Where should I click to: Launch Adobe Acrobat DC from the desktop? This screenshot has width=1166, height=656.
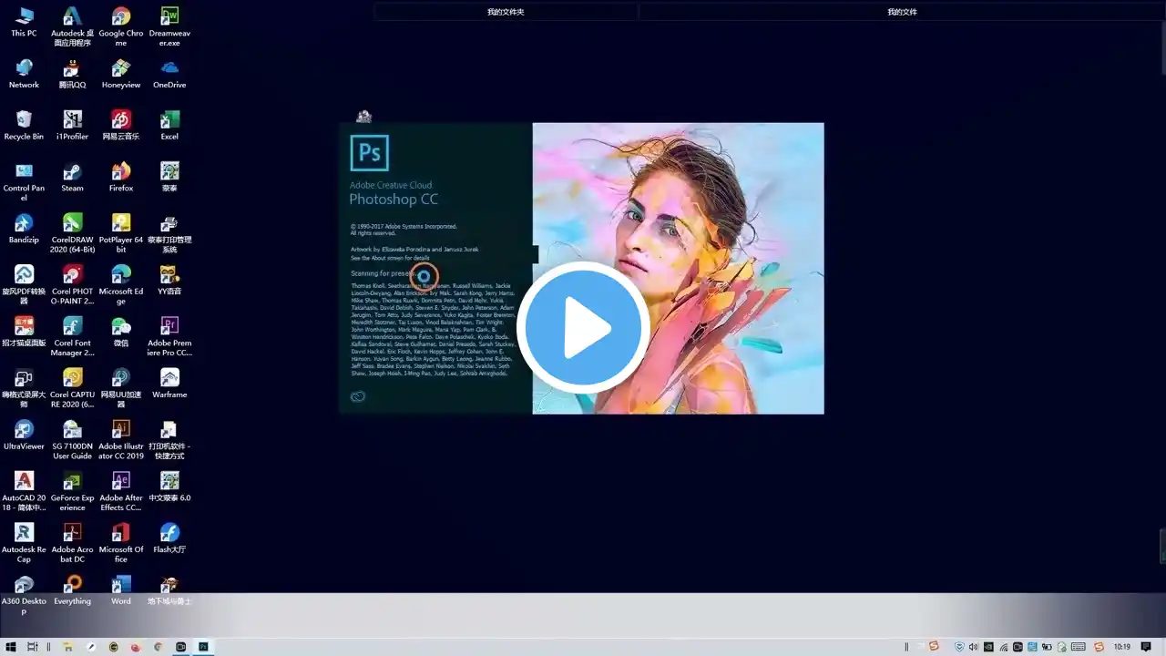click(72, 543)
